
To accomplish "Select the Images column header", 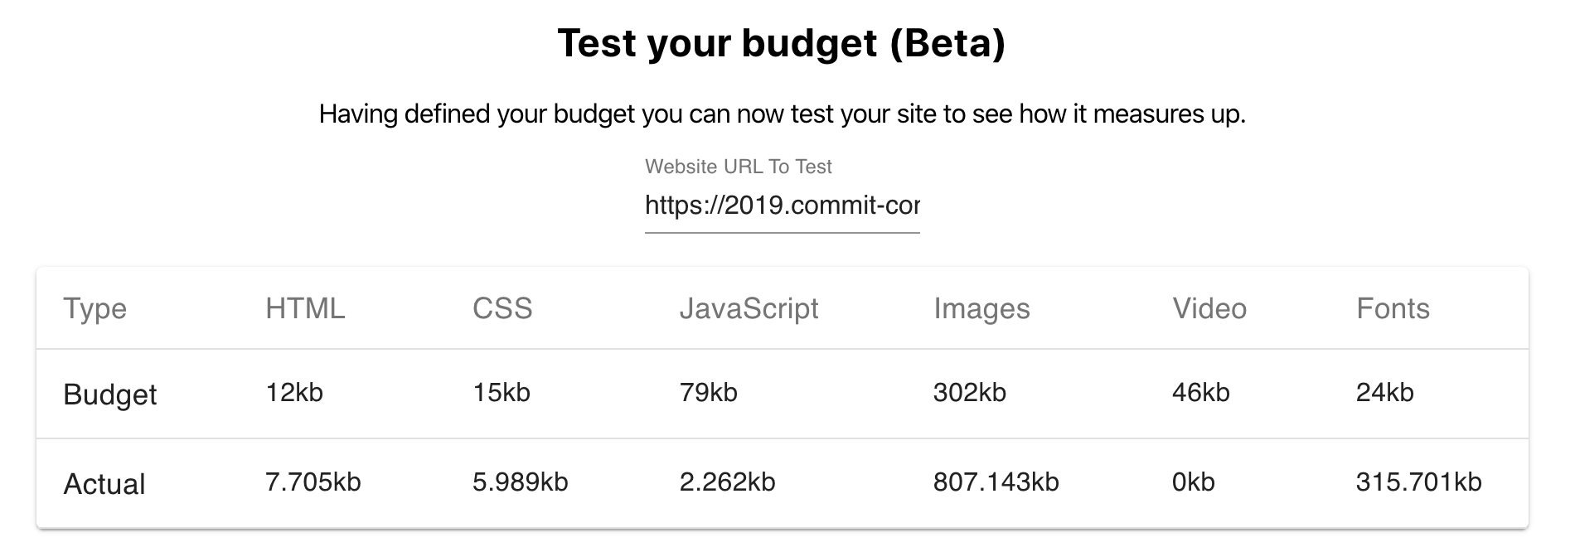I will click(981, 309).
